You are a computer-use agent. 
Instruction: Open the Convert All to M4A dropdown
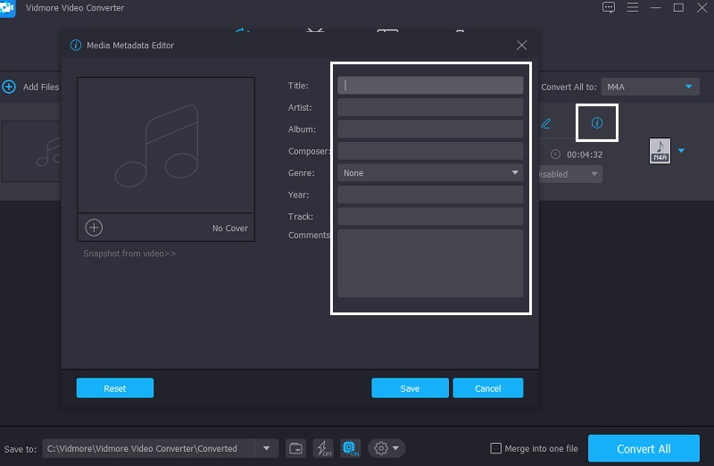(x=649, y=87)
